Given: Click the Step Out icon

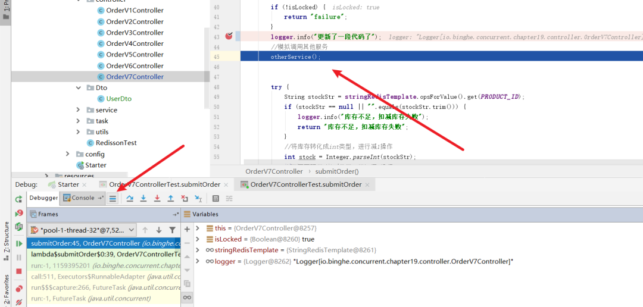Looking at the screenshot, I should (171, 198).
